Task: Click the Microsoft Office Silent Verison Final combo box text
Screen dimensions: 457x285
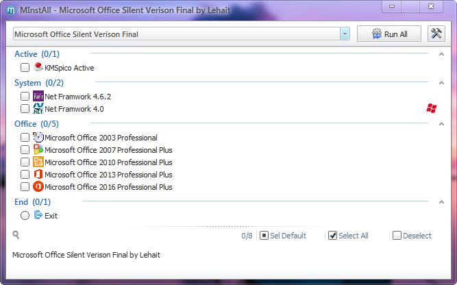Action: (x=76, y=34)
